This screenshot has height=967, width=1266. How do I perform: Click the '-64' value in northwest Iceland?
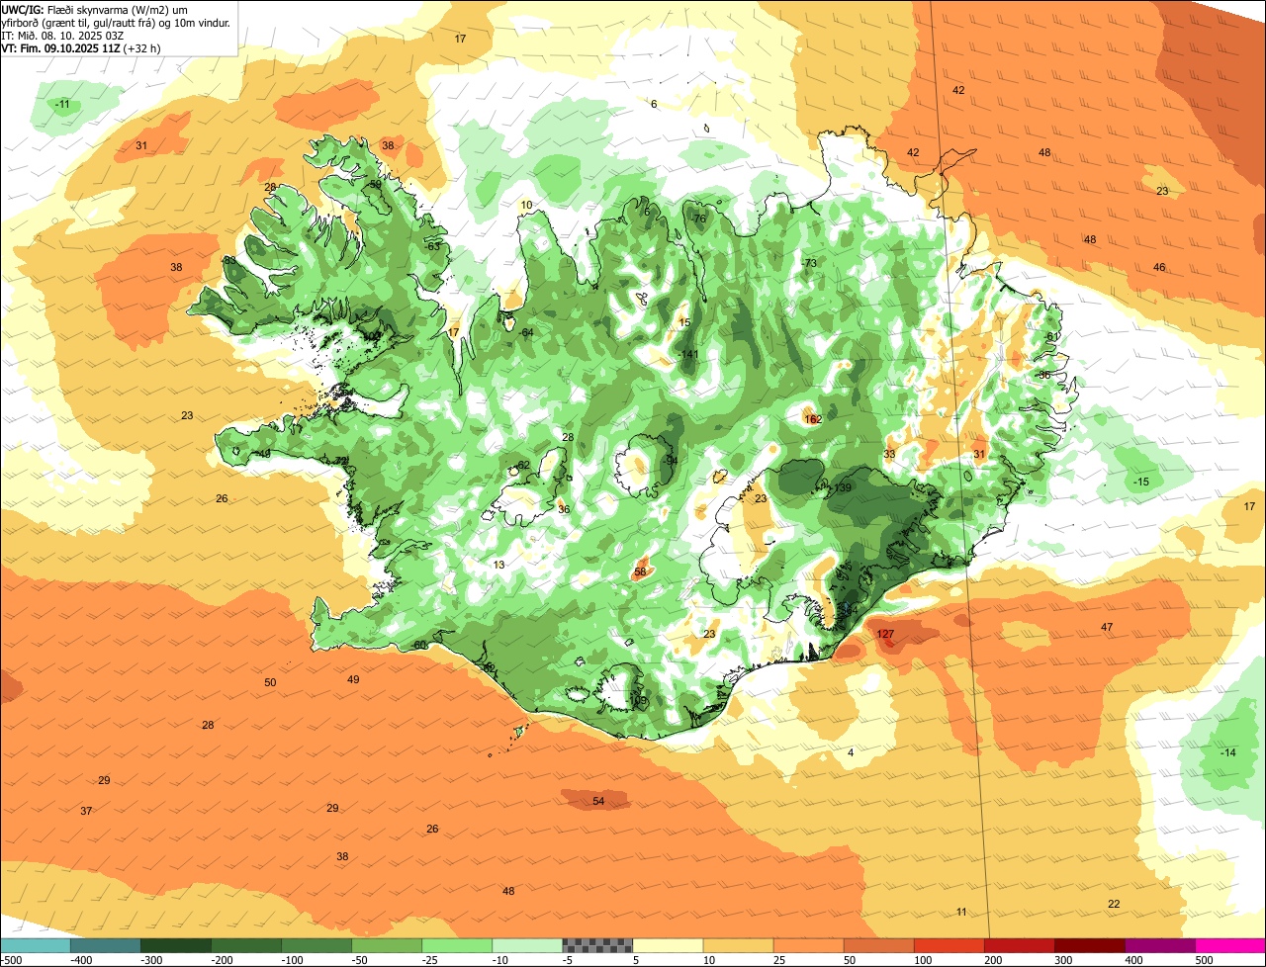[525, 332]
